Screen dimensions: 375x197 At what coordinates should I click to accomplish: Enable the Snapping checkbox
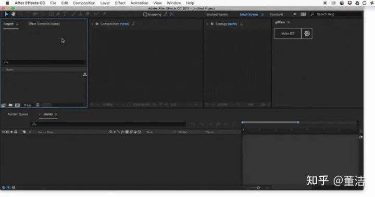[145, 15]
